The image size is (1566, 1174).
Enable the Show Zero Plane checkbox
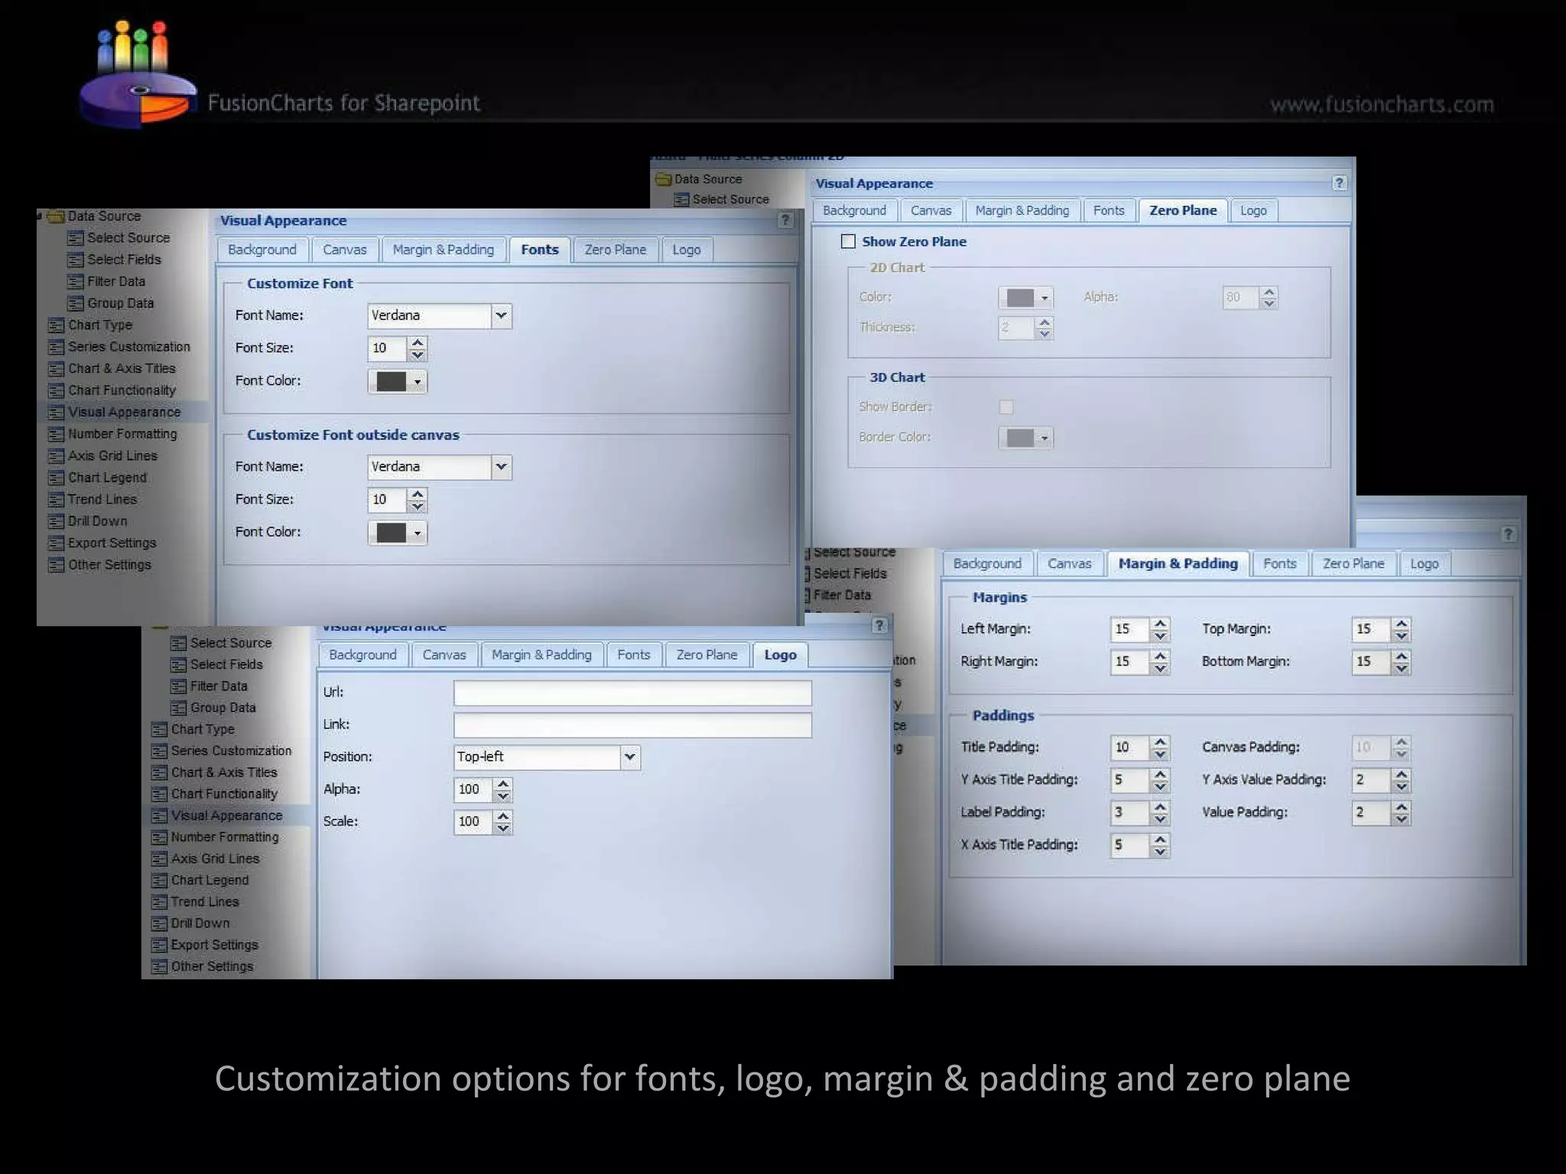tap(848, 242)
